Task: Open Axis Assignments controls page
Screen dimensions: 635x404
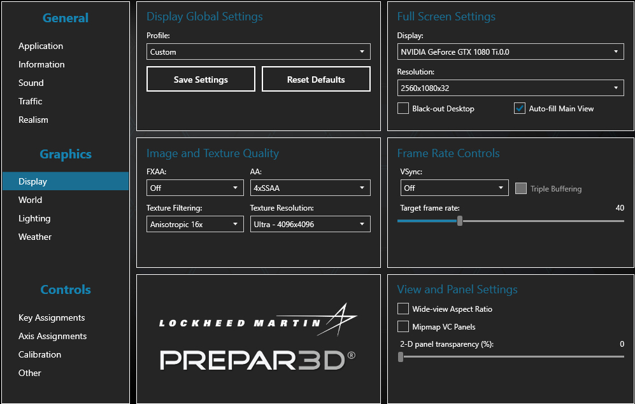Action: click(53, 336)
